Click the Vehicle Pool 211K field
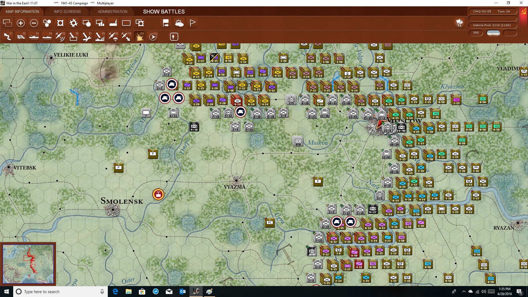Viewport: 528px width, 297px height. 493,25
